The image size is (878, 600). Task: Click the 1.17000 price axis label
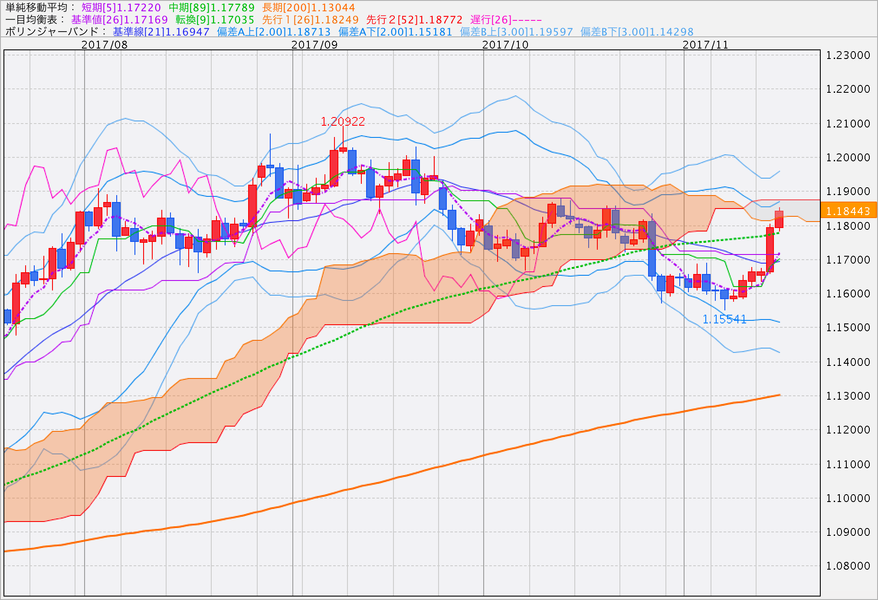848,260
